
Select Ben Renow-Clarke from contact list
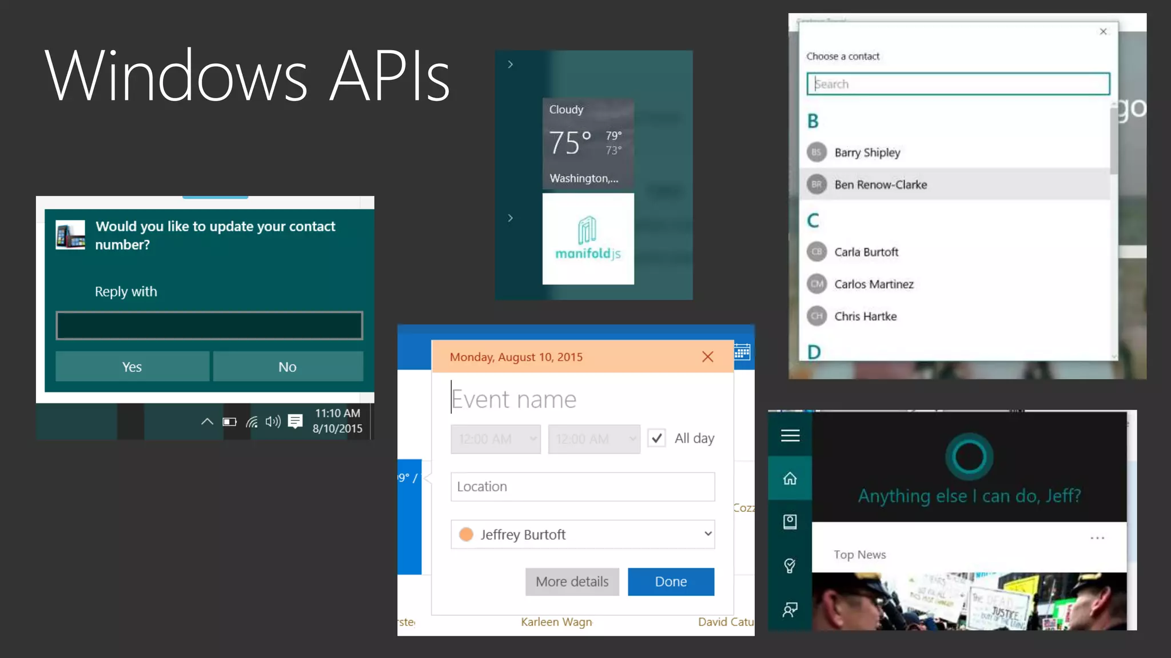(881, 184)
